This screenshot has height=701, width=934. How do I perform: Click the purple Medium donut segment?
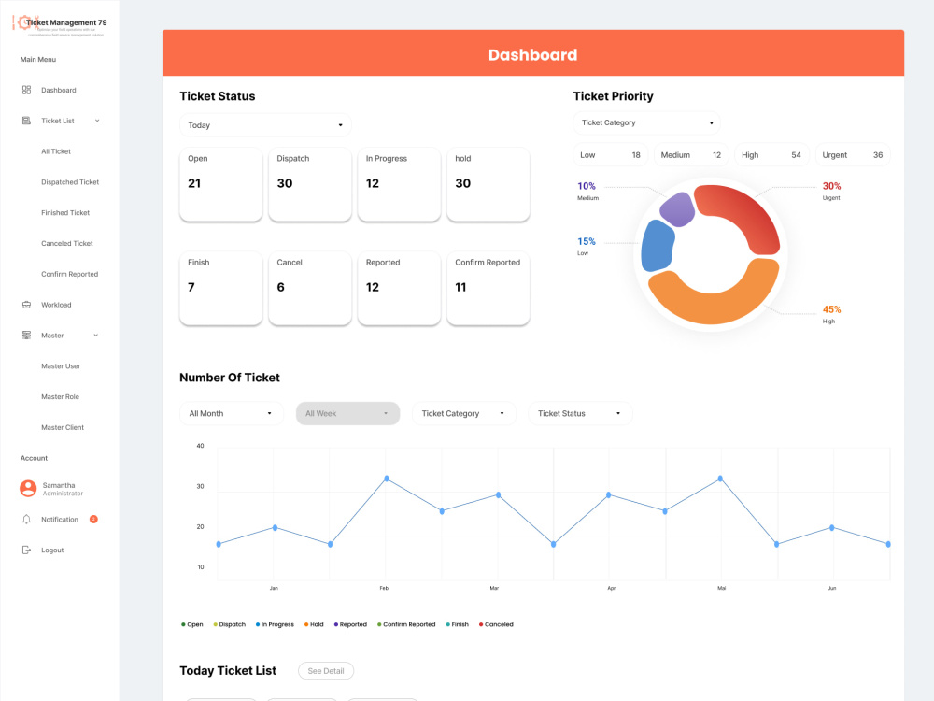click(x=678, y=209)
